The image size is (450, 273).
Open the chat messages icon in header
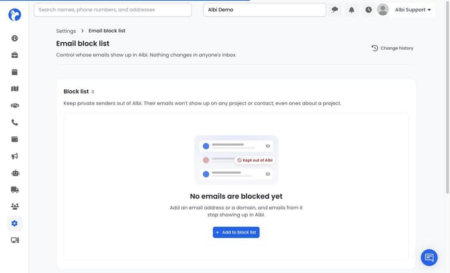coord(334,10)
